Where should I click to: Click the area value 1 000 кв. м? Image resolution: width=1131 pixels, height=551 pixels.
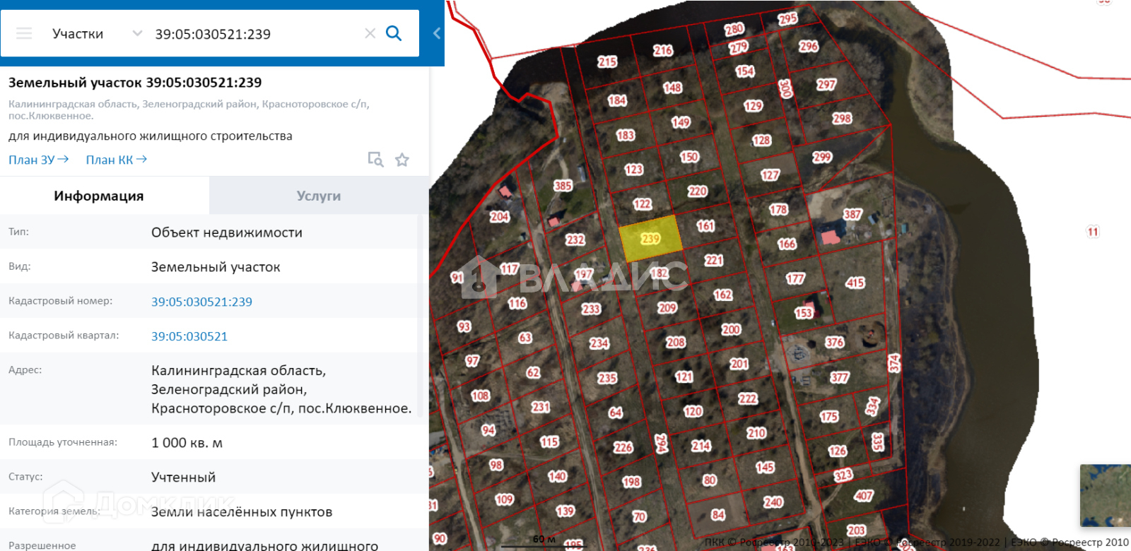click(187, 443)
